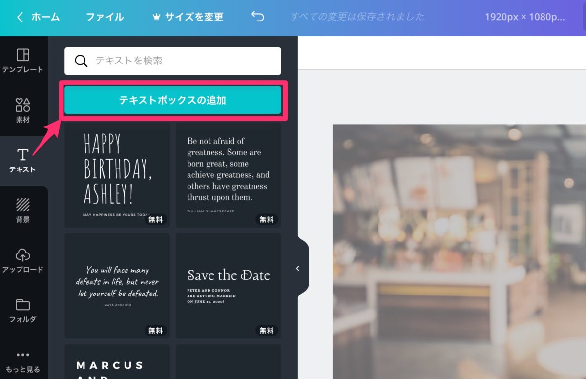The height and width of the screenshot is (379, 586).
Task: Choose the Happy Birthday Ashley text template
Action: (117, 175)
